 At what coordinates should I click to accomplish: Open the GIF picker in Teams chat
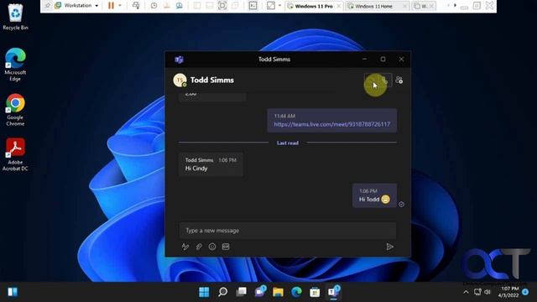coord(226,247)
